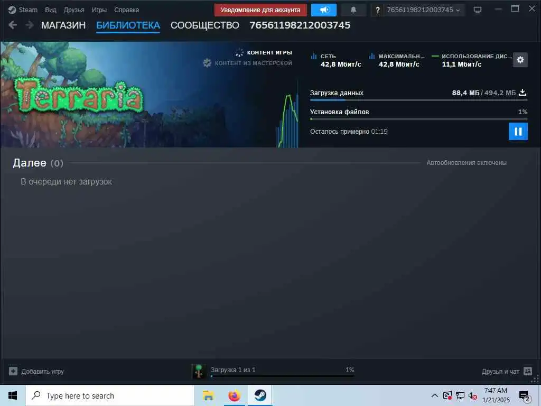Go back with the left arrow

[13, 25]
